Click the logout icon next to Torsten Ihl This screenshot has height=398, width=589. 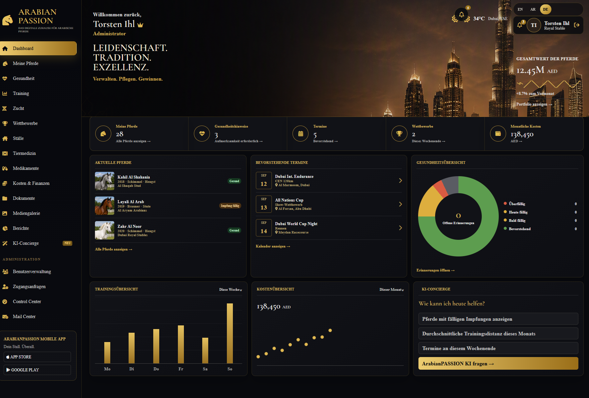tap(577, 25)
